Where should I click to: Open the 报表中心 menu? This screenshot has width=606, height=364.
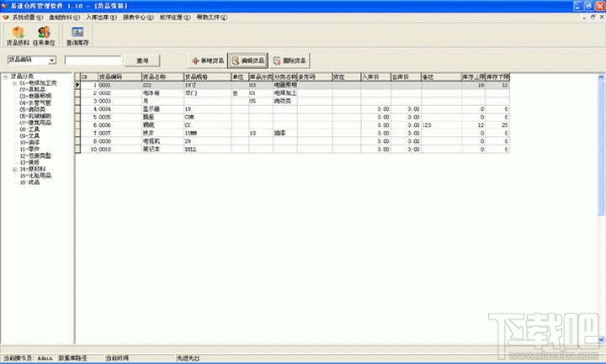[x=138, y=18]
